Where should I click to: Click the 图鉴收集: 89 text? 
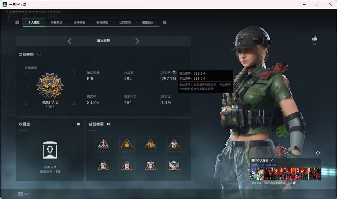pos(50,172)
